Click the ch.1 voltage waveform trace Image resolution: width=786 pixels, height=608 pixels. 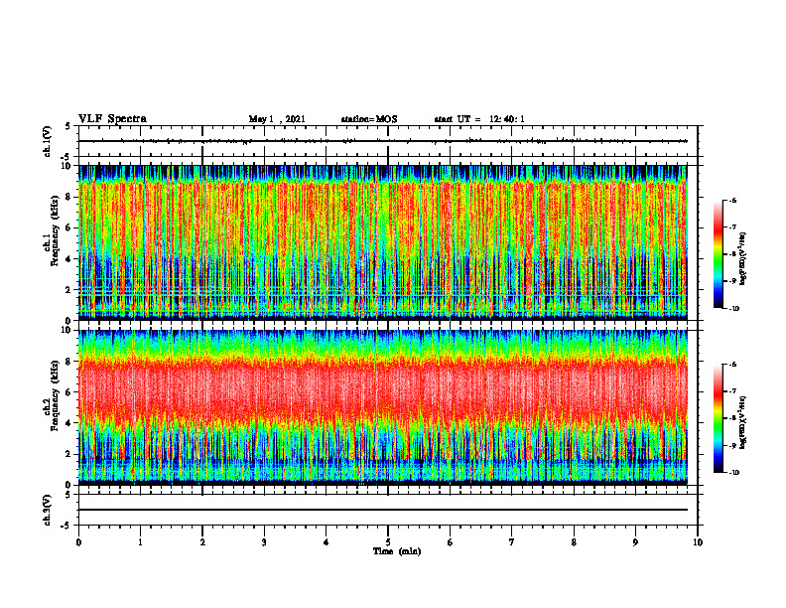pos(383,141)
